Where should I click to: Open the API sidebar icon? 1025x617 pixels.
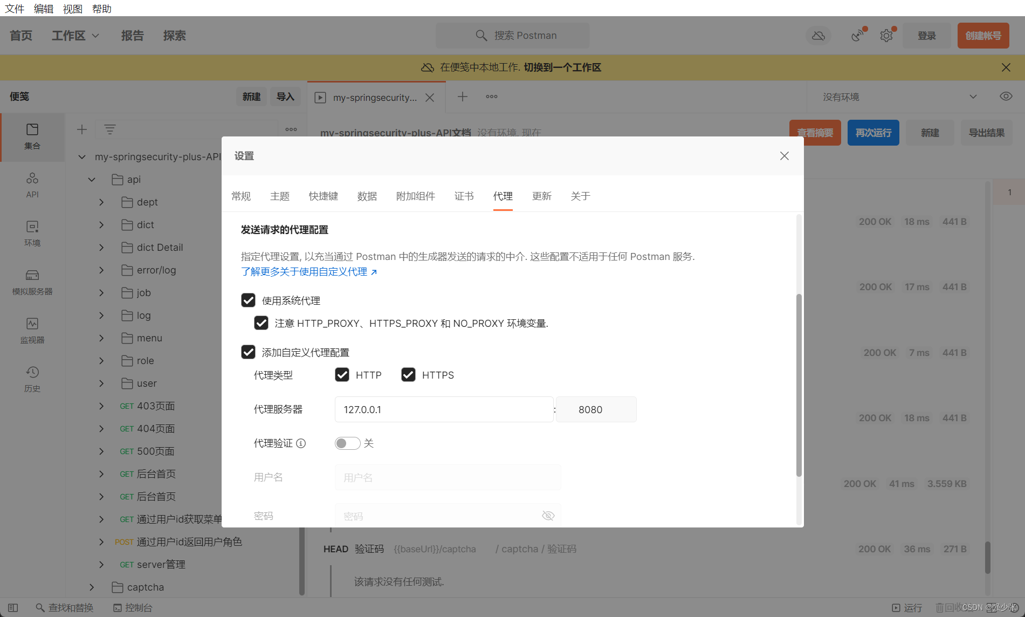(32, 185)
